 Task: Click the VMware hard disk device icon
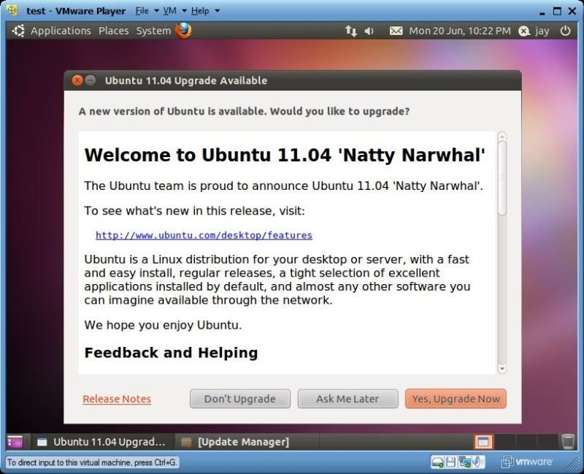(x=437, y=462)
